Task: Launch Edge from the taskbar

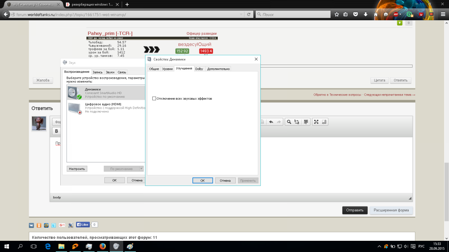Action: click(x=48, y=246)
